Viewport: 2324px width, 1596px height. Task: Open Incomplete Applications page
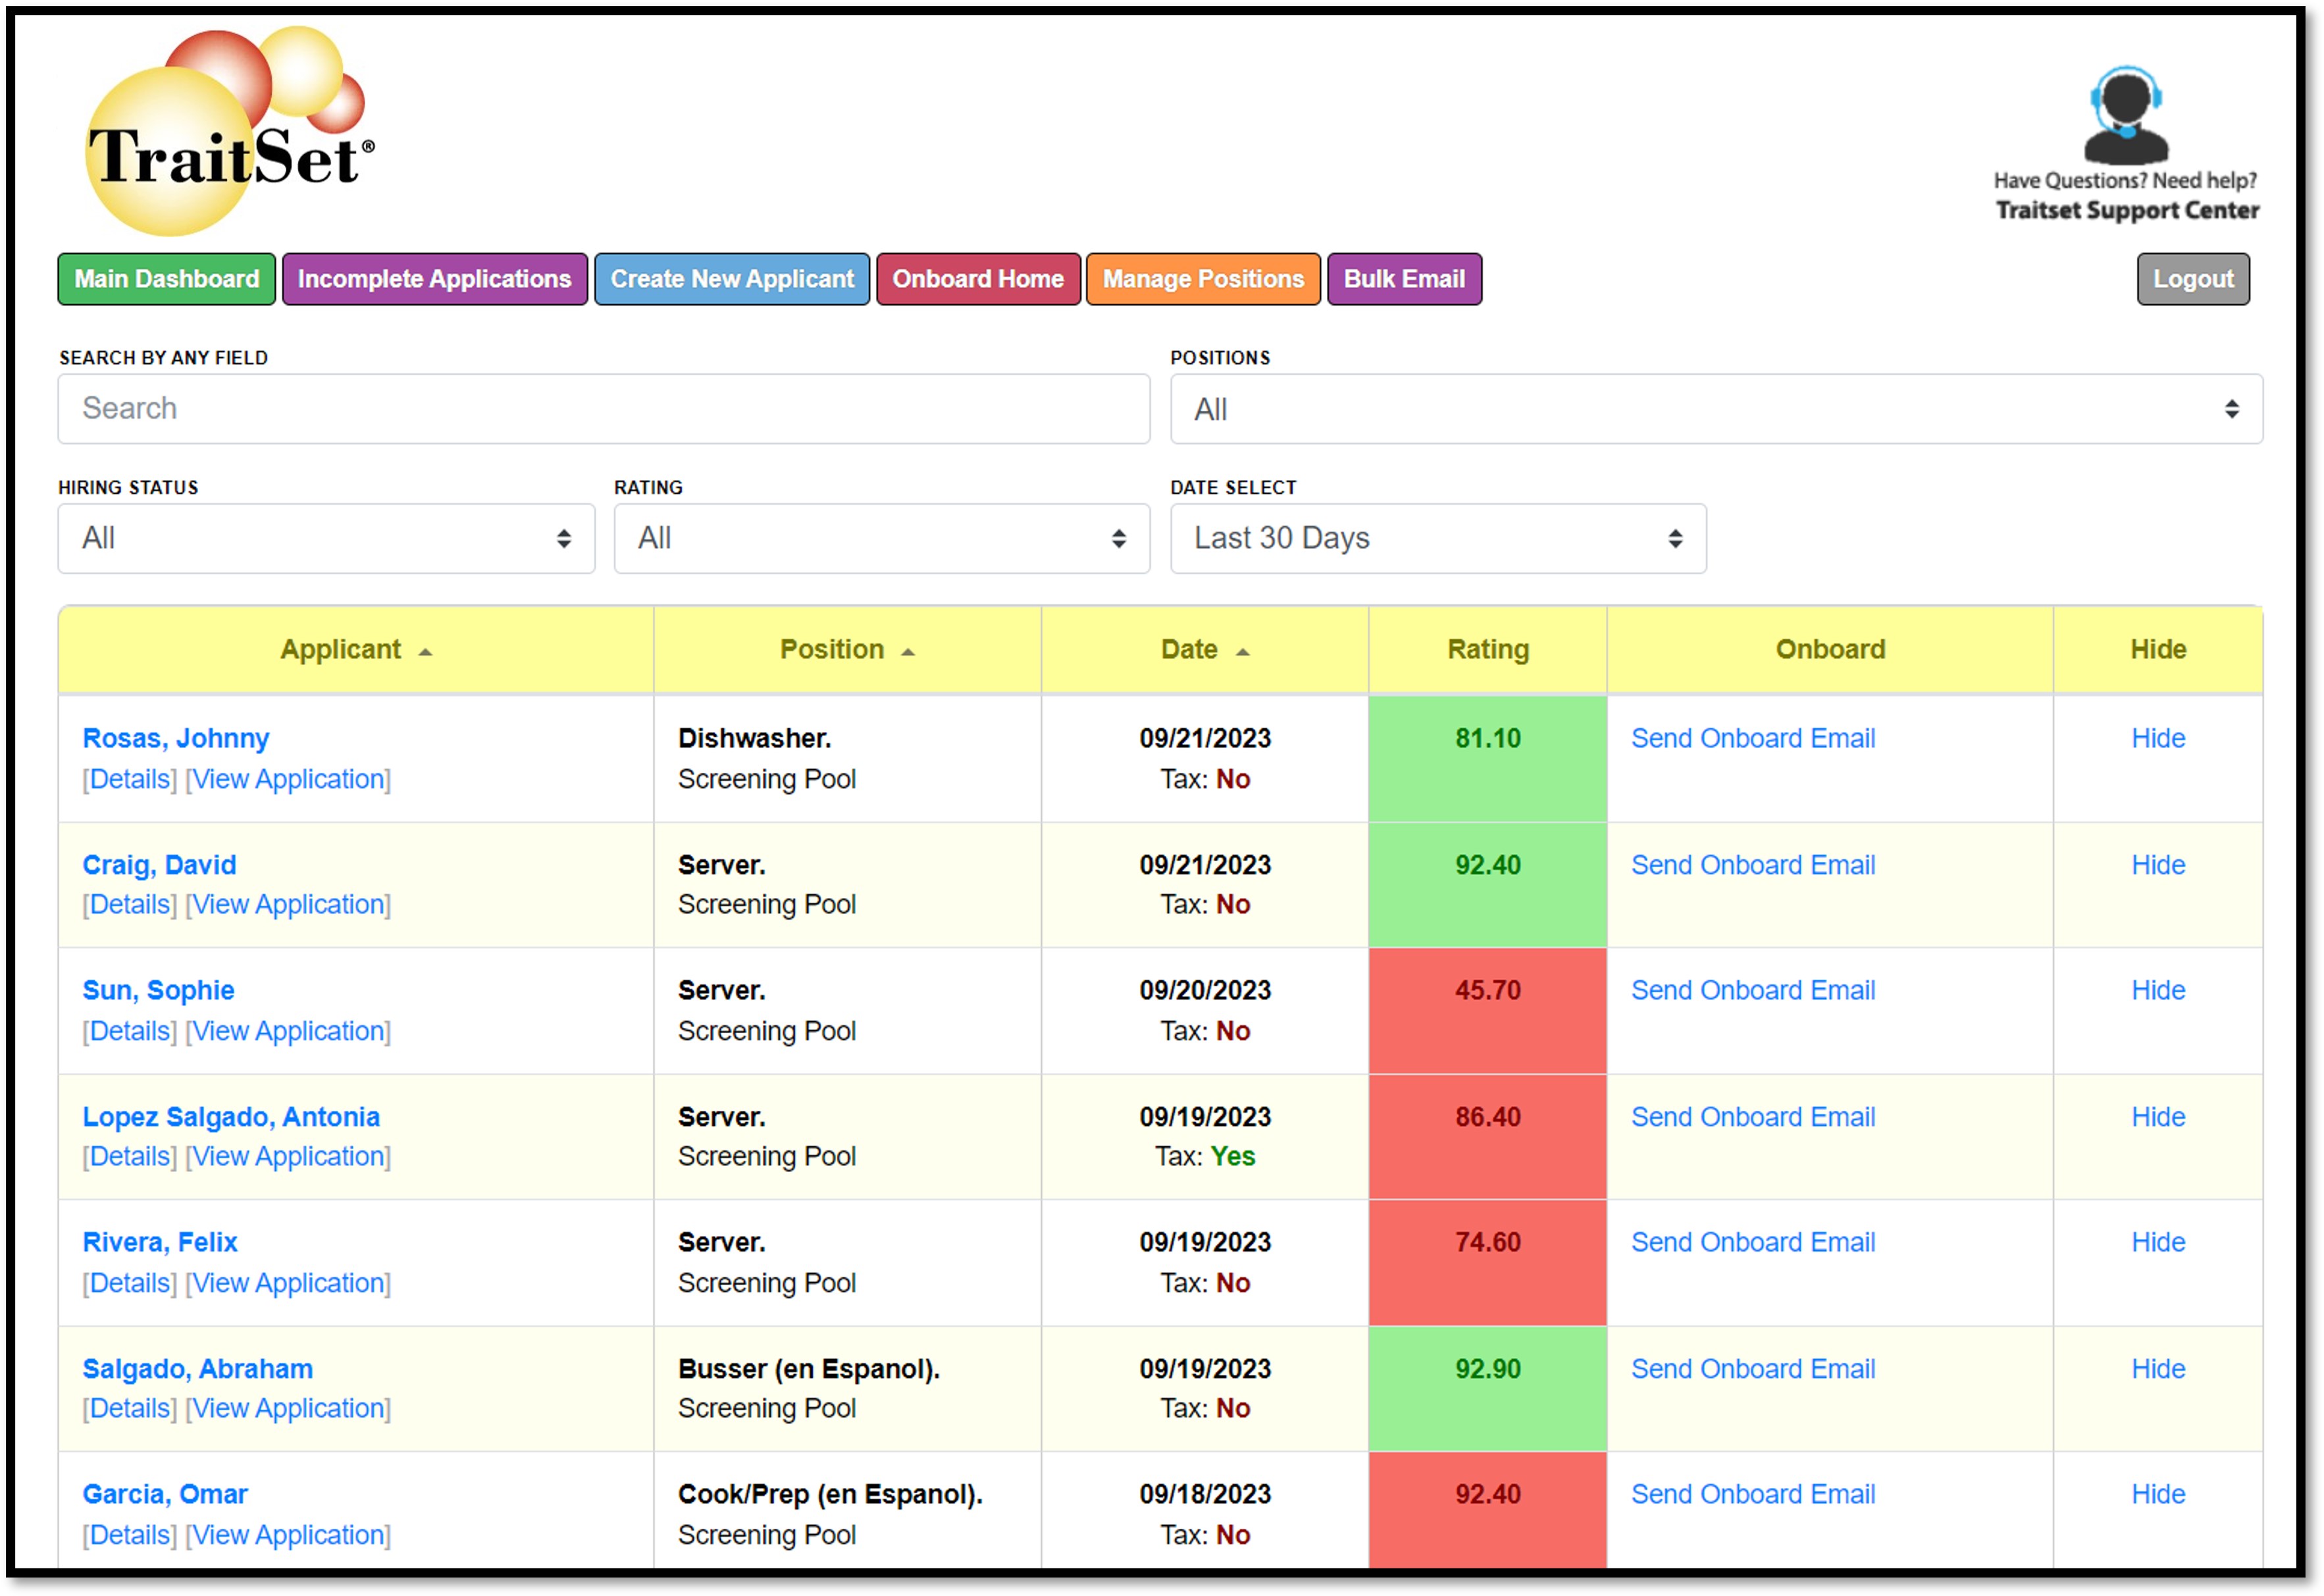pyautogui.click(x=434, y=279)
